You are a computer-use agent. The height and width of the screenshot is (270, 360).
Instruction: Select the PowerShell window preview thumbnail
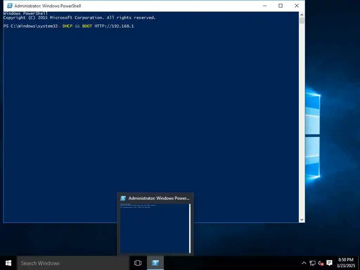click(155, 228)
